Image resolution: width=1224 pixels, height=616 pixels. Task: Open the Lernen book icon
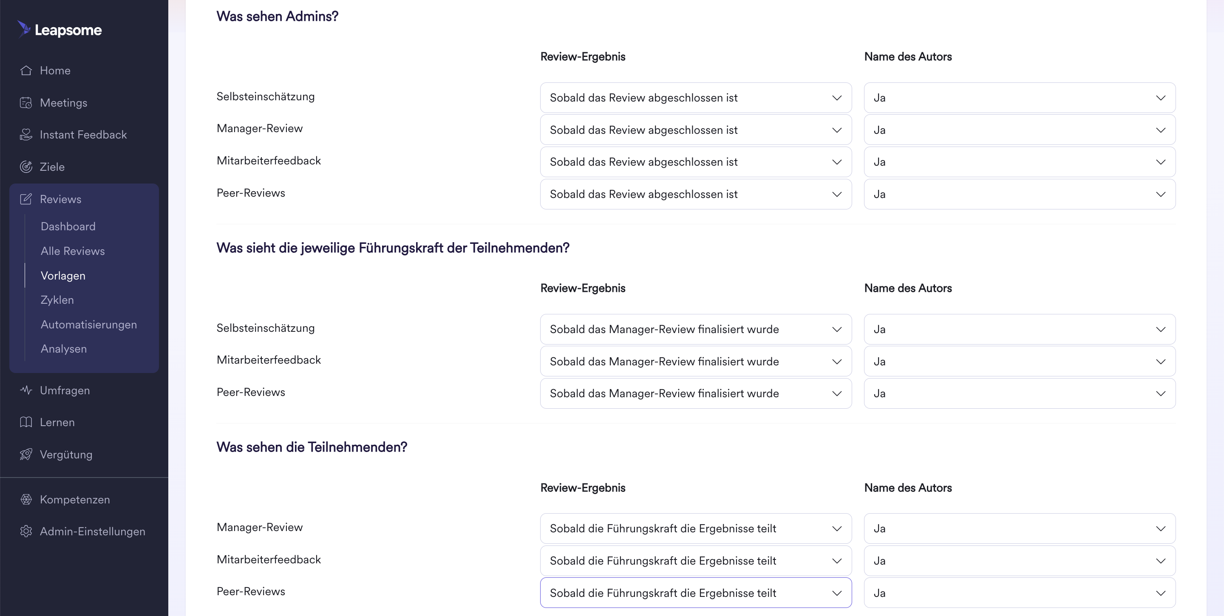tap(26, 422)
